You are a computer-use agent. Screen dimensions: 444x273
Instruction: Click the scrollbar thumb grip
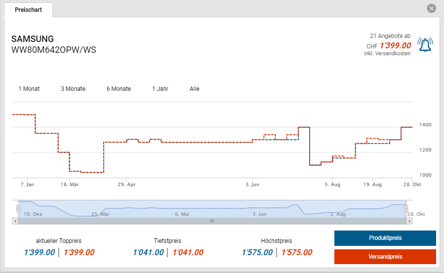212,221
